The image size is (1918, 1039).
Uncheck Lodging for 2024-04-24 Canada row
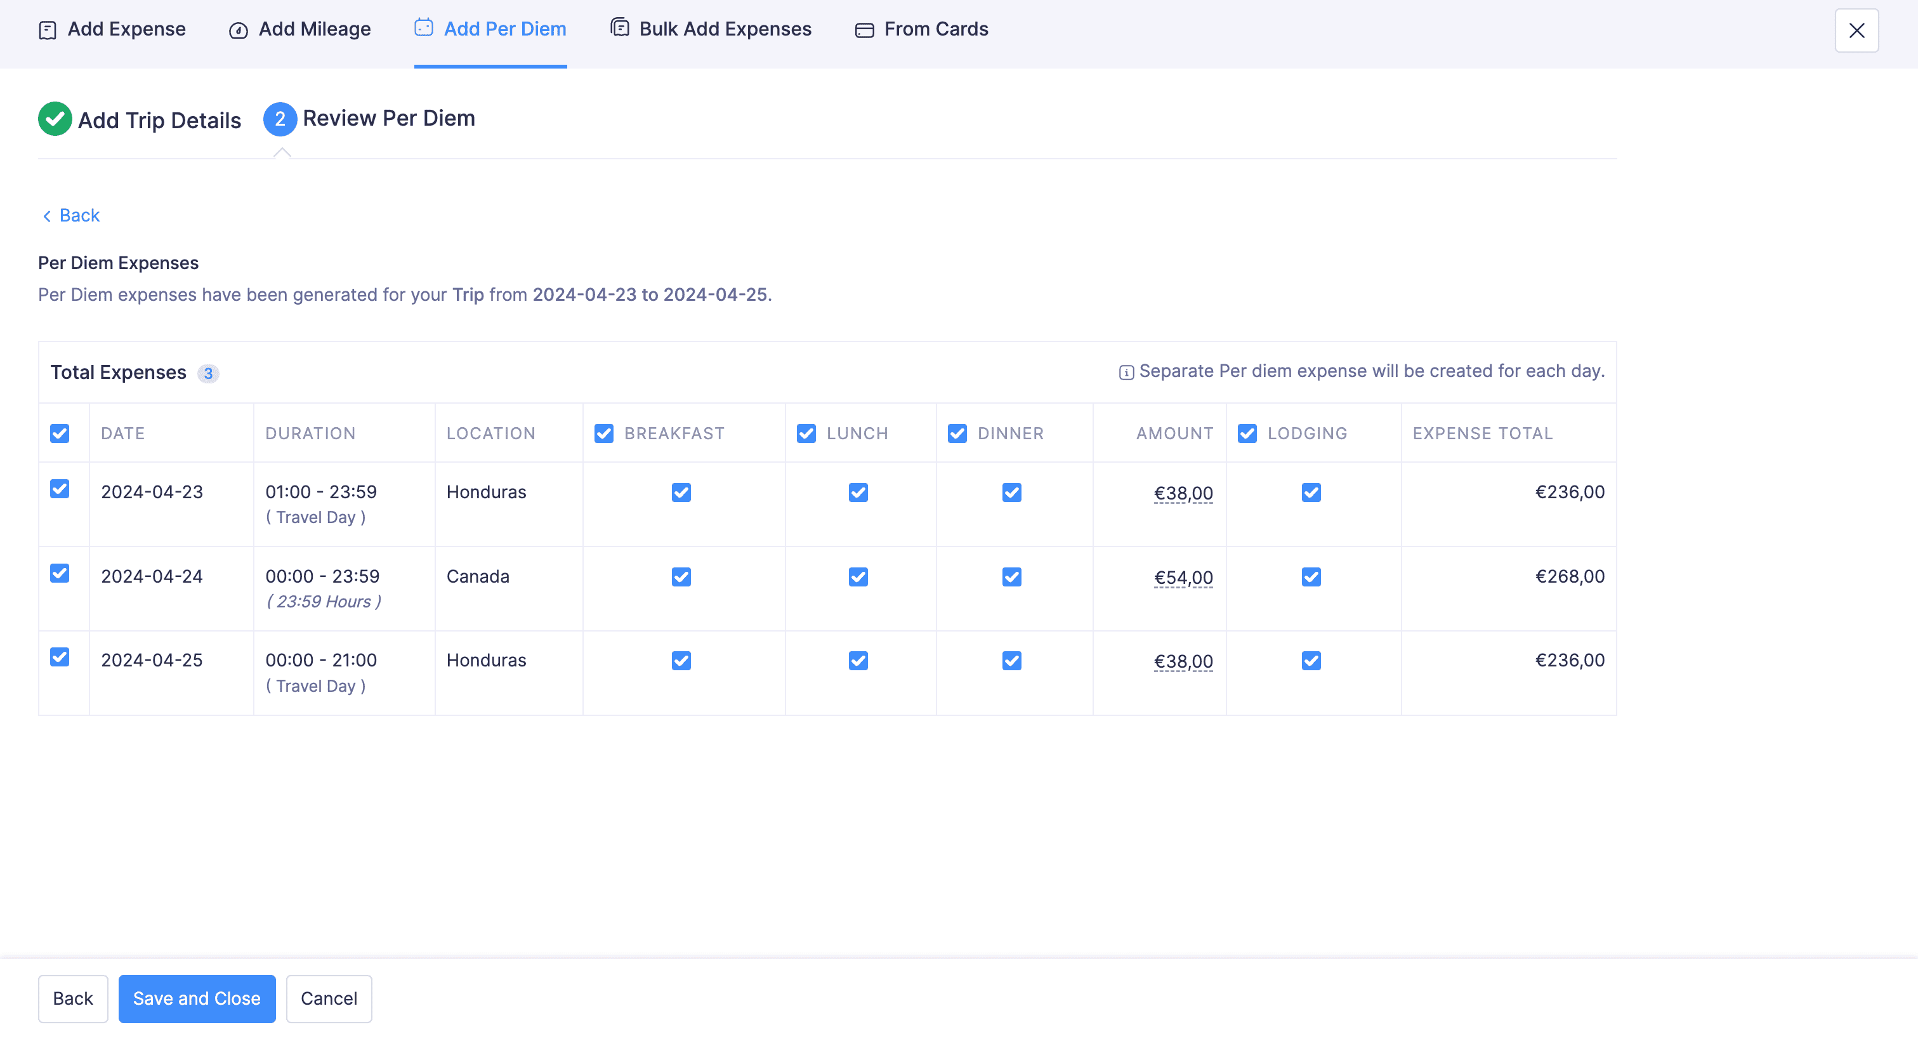[x=1310, y=577]
